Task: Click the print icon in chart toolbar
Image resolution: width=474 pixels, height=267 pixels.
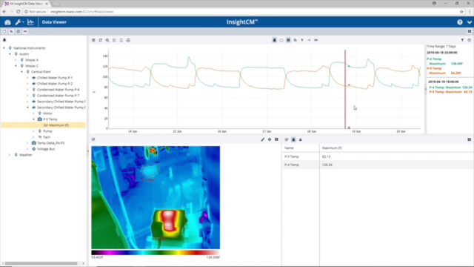Action: (x=128, y=40)
